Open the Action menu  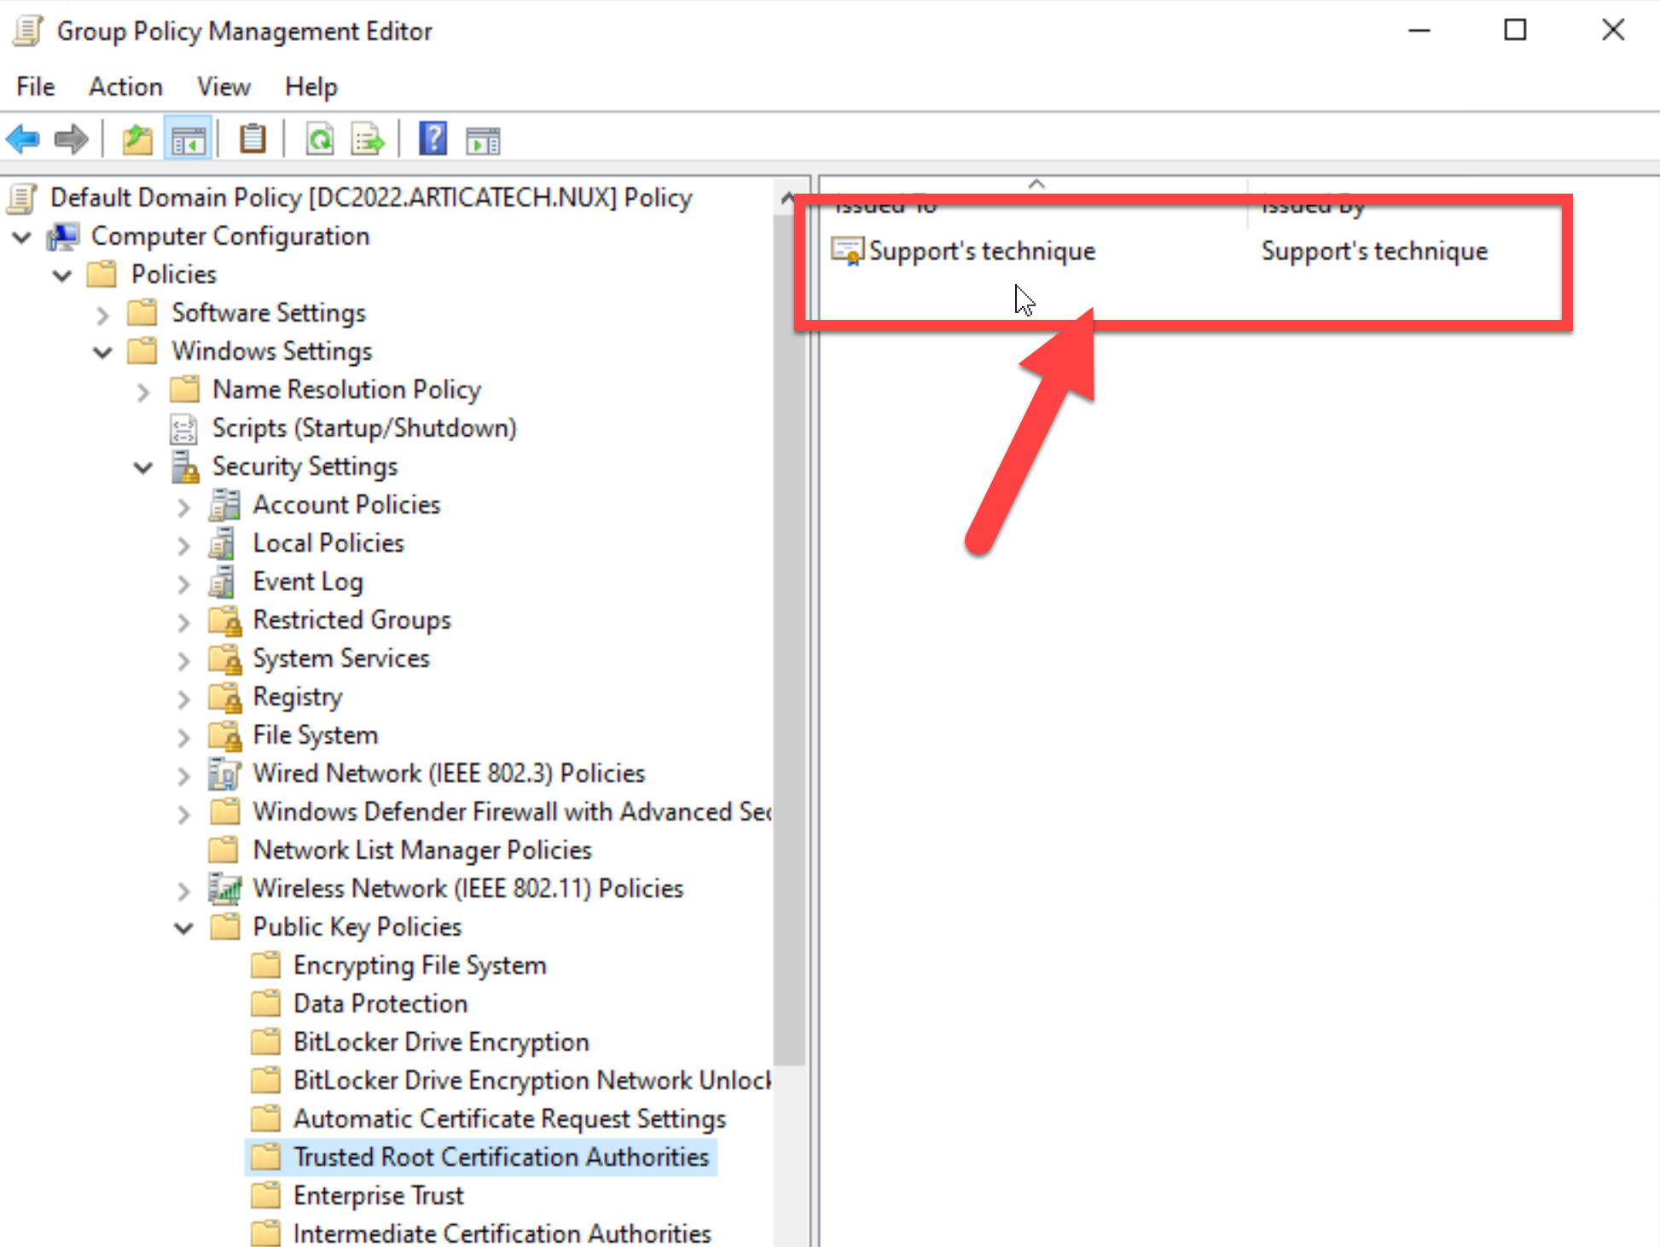(x=125, y=87)
